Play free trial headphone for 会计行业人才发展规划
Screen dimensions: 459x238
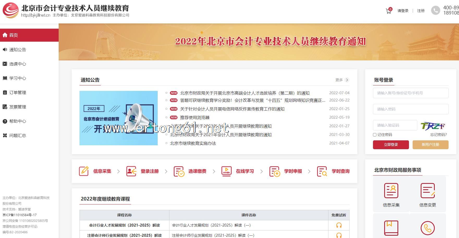coord(339,225)
